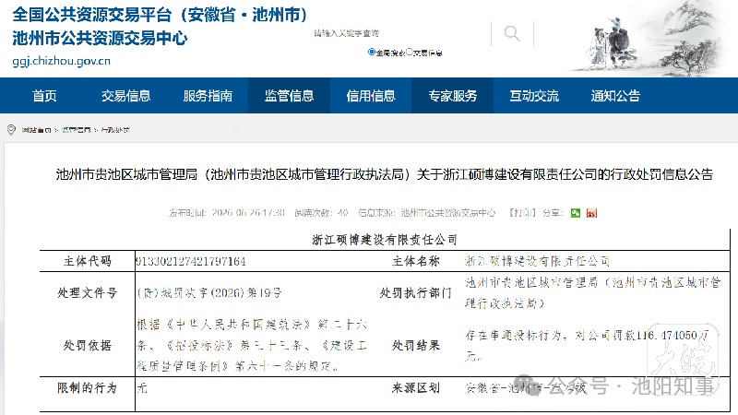This screenshot has width=738, height=415.
Task: Click the 阅读次数 40 view count
Action: pyautogui.click(x=321, y=213)
